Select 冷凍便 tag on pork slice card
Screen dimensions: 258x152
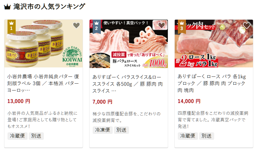[x=102, y=130]
